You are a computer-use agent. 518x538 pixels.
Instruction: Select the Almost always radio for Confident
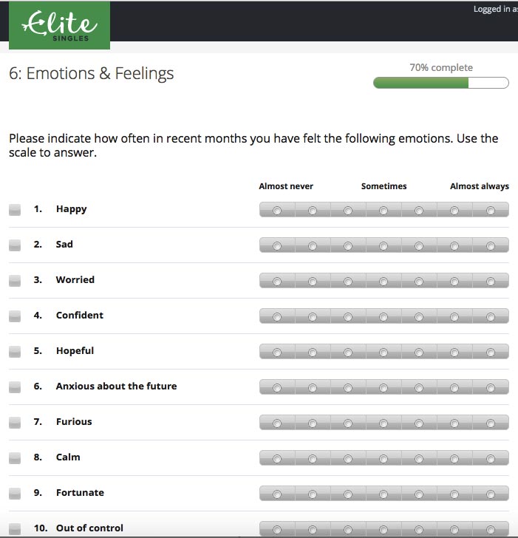pyautogui.click(x=491, y=317)
